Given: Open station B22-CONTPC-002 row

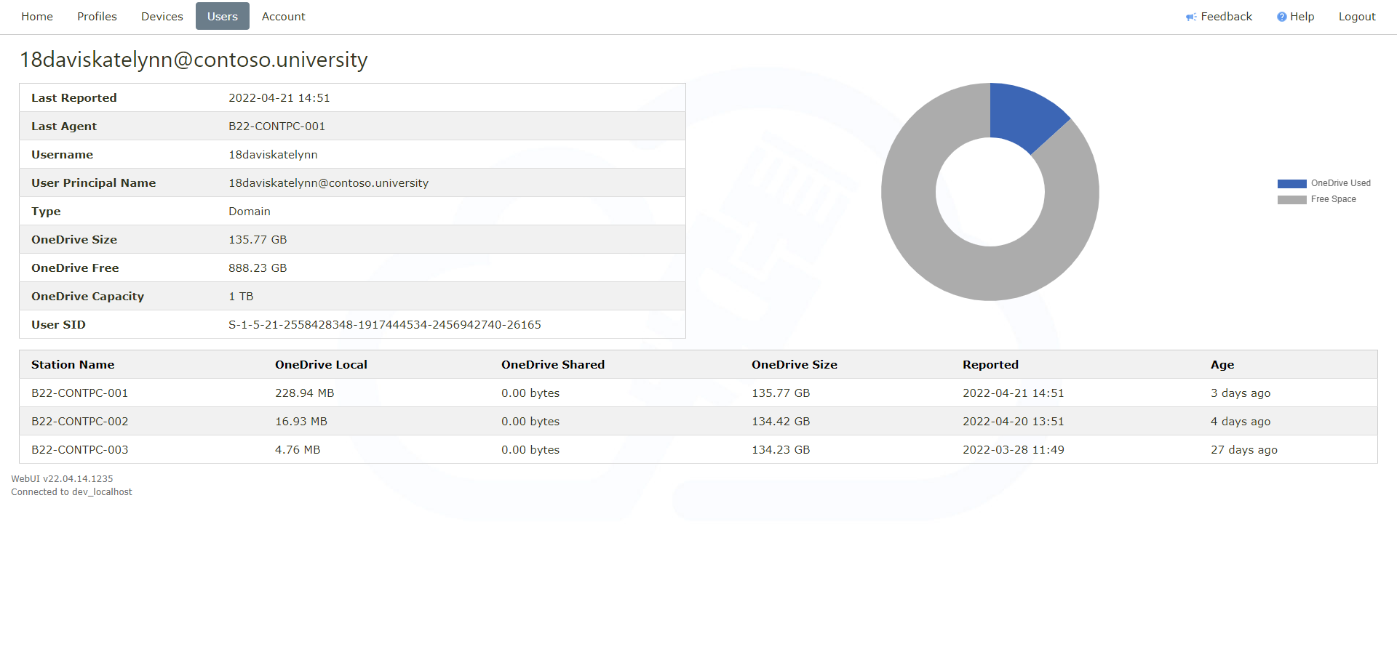Looking at the screenshot, I should 80,422.
